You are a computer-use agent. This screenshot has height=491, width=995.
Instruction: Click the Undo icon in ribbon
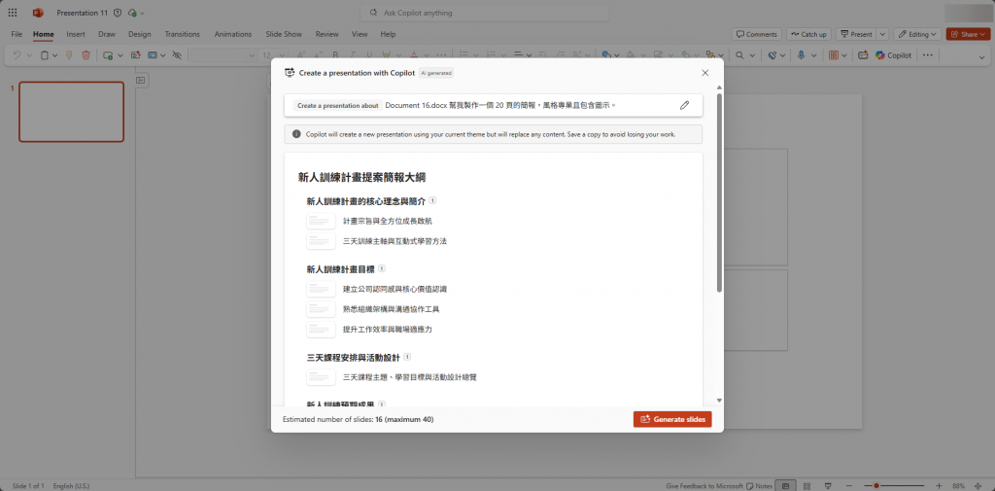(x=17, y=55)
